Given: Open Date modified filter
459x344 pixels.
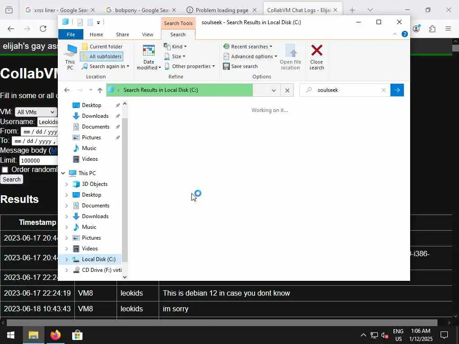Looking at the screenshot, I should click(149, 57).
